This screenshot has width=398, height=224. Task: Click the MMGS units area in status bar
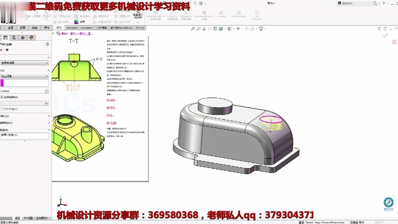(379, 222)
